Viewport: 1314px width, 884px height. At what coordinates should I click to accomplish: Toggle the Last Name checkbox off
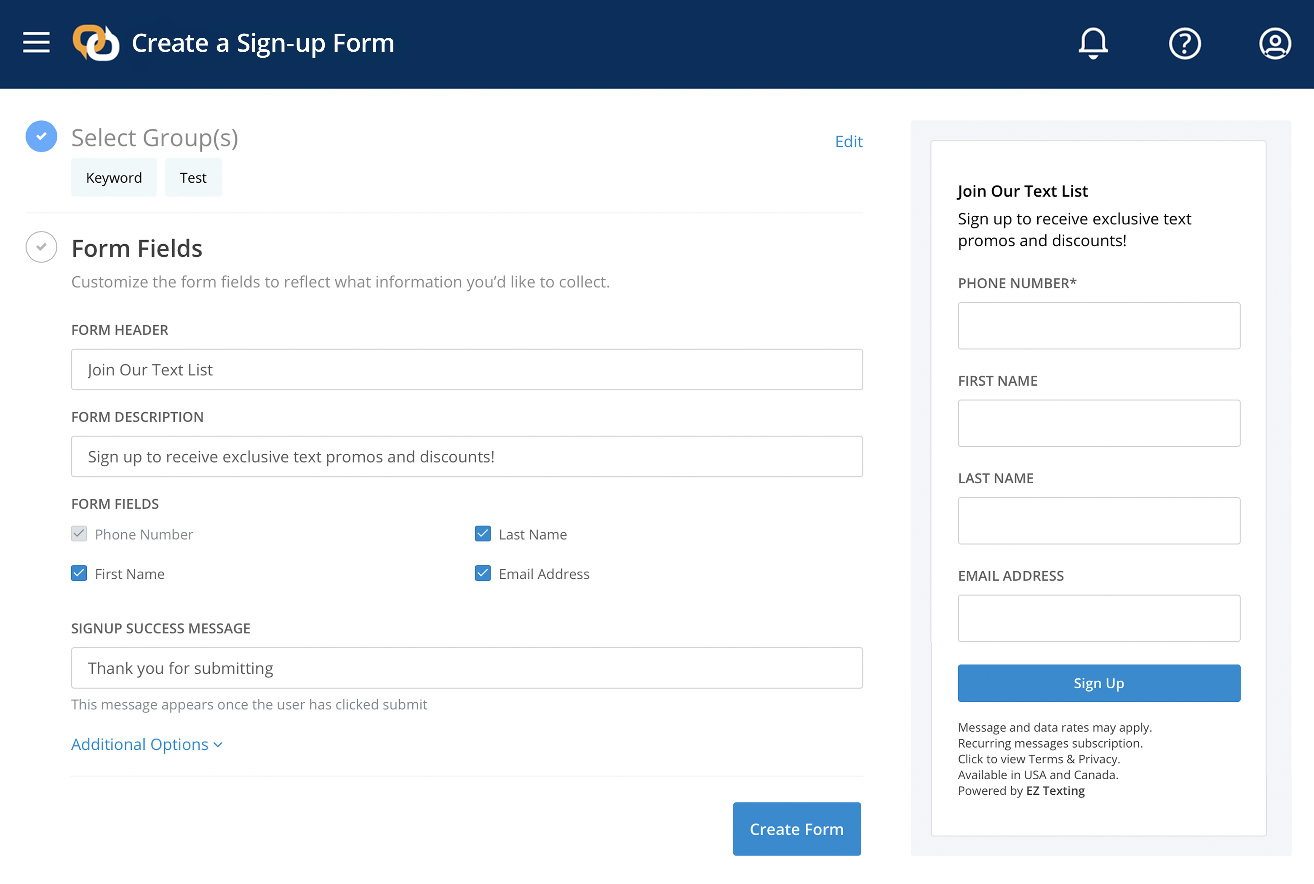[x=483, y=533]
